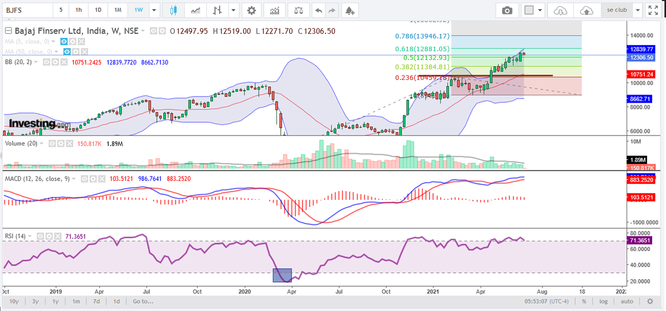
Task: Open chart properties gear in top toolbar
Action: [x=252, y=10]
